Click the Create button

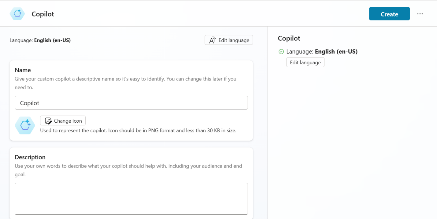[389, 14]
